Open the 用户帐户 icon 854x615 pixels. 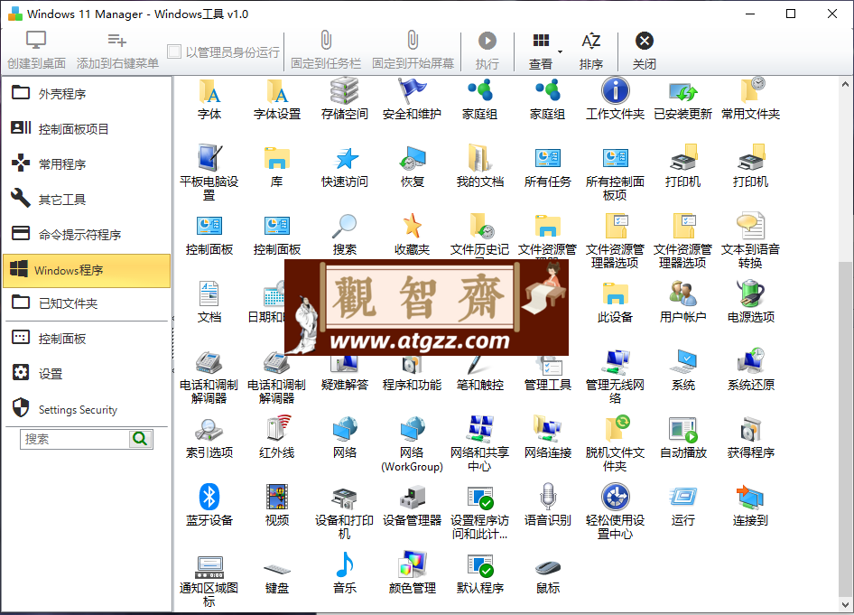click(683, 302)
